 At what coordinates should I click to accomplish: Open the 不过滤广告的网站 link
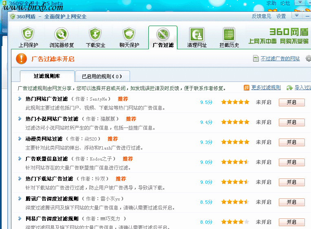coord(280,59)
